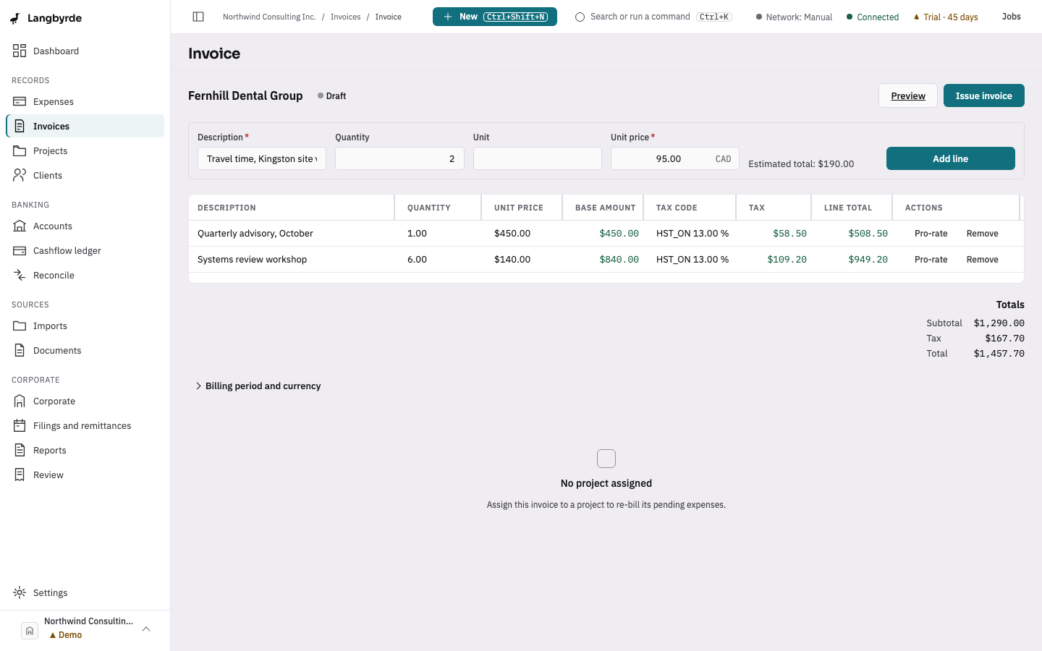The width and height of the screenshot is (1042, 651).
Task: Open the Jobs menu
Action: [1012, 17]
